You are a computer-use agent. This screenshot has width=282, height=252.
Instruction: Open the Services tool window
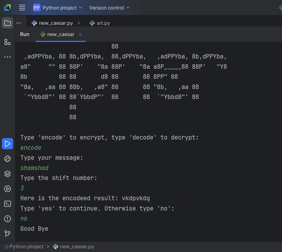click(x=7, y=189)
